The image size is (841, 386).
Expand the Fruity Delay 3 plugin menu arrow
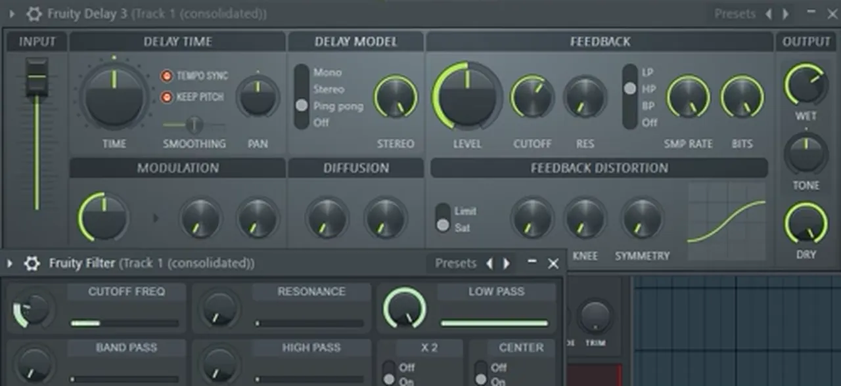coord(11,14)
